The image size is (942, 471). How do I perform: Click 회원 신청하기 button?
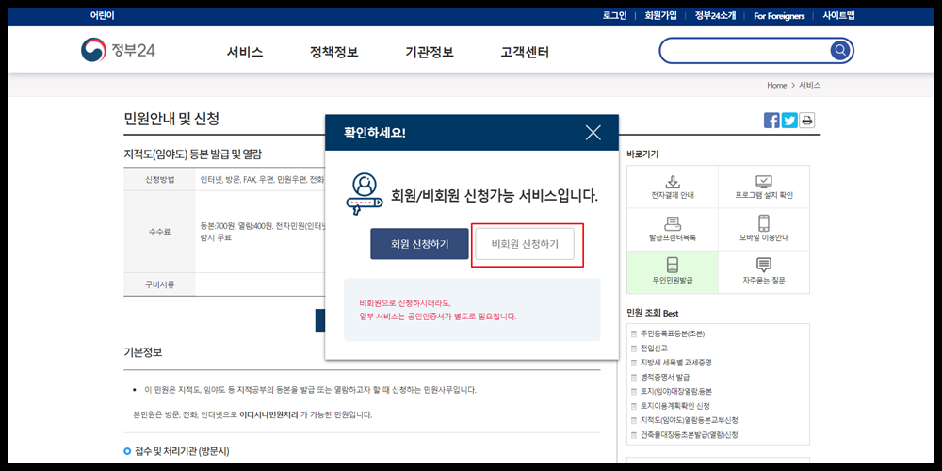[419, 244]
